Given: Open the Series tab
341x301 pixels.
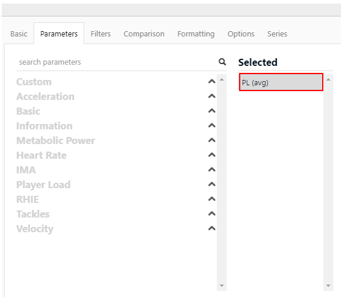Looking at the screenshot, I should click(277, 34).
